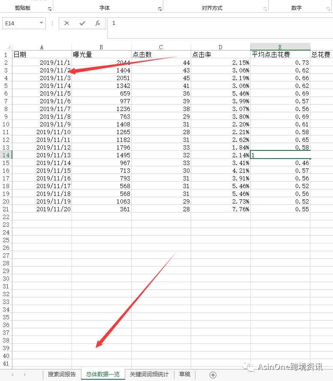
Task: Click clicks cell 36
Action: pyautogui.click(x=161, y=93)
